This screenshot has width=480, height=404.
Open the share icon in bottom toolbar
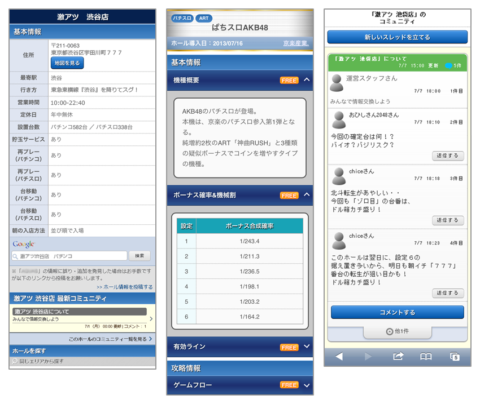[x=398, y=356]
